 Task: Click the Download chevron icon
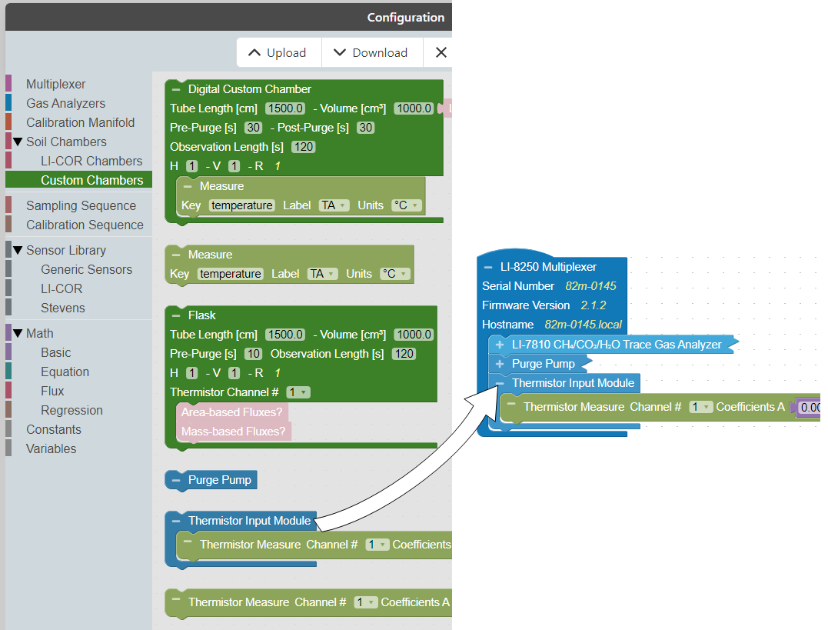[x=340, y=52]
